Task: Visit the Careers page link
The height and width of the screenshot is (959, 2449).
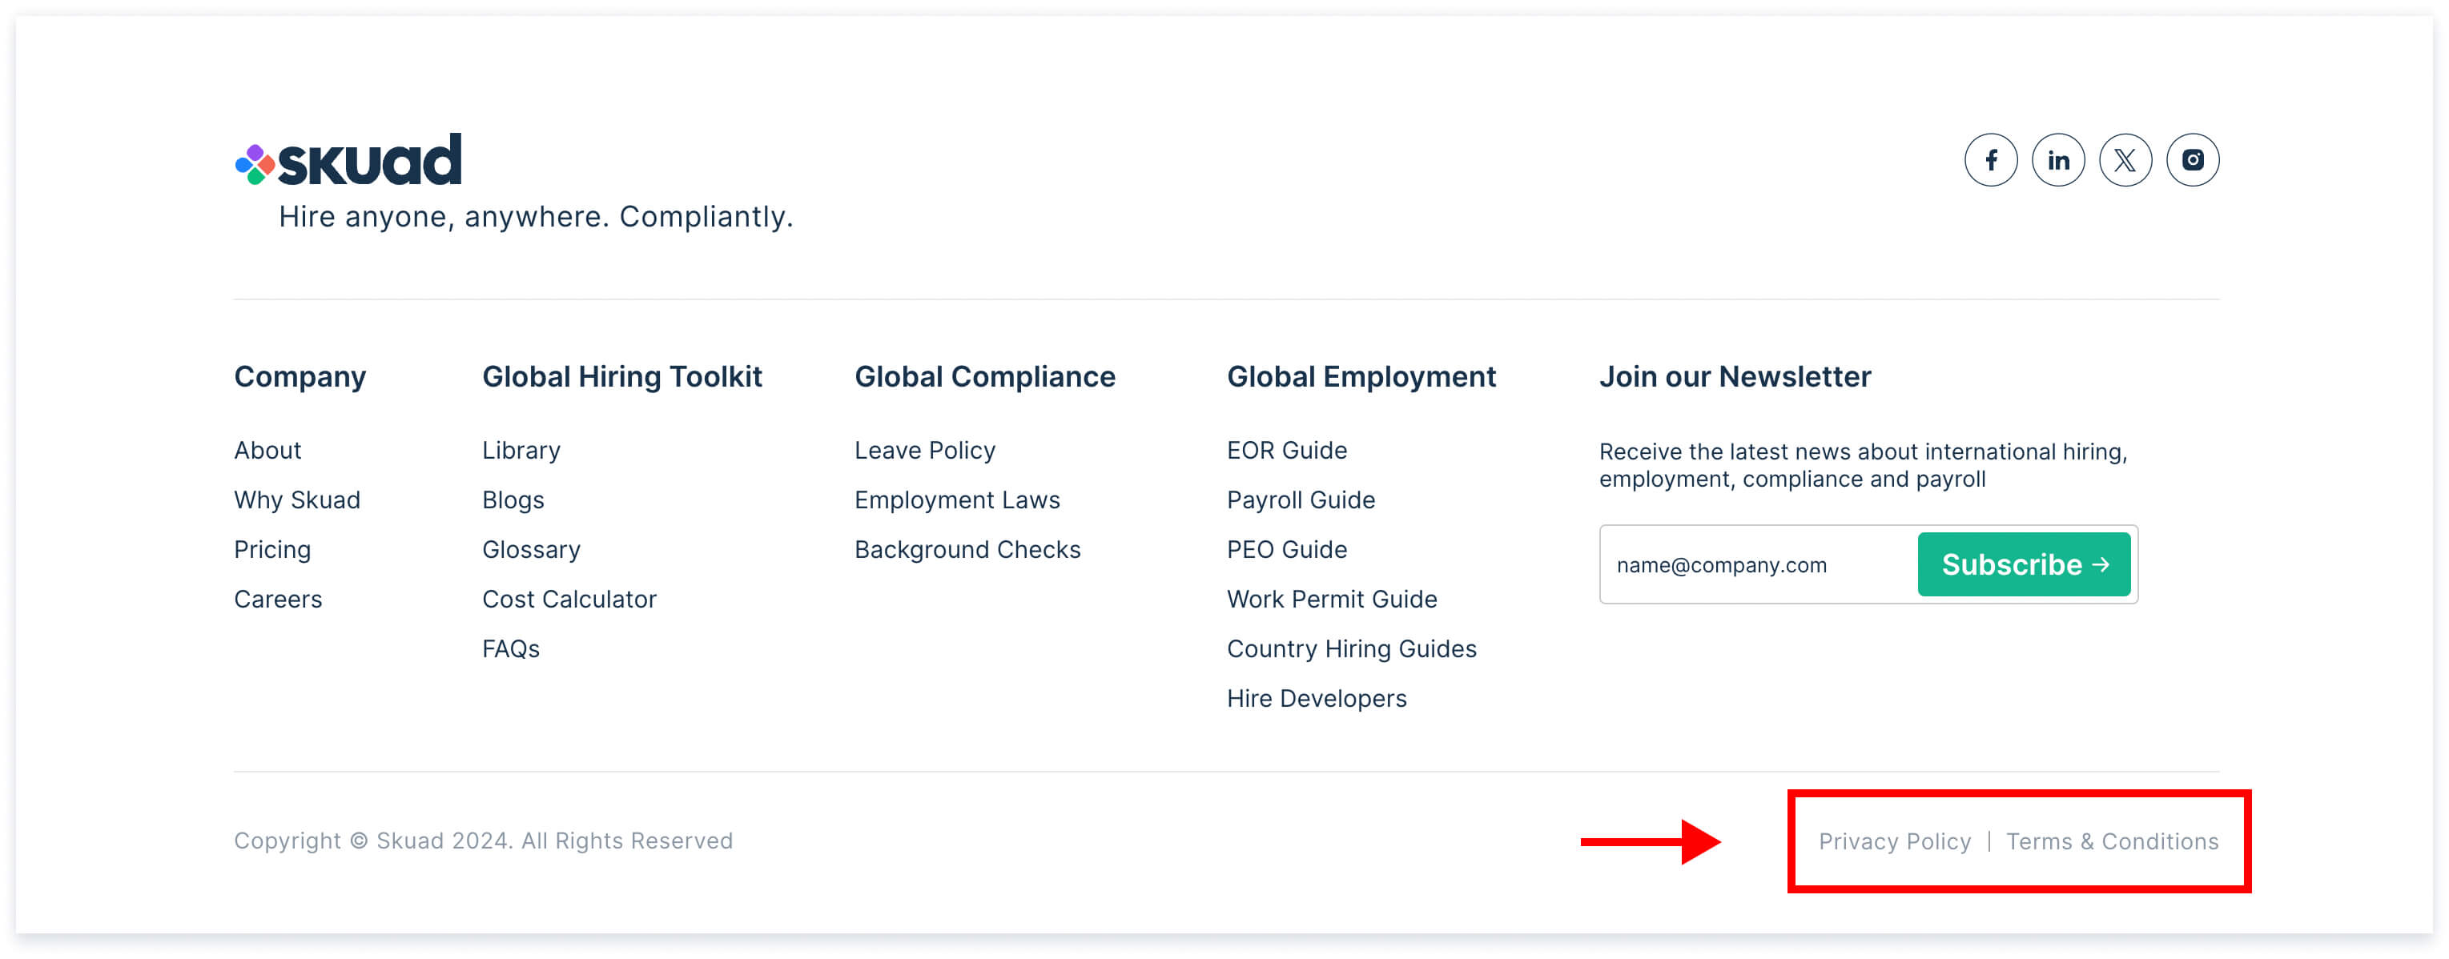Action: pyautogui.click(x=278, y=599)
